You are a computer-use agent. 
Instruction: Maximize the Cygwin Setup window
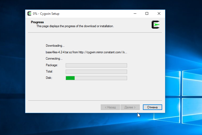point(147,13)
